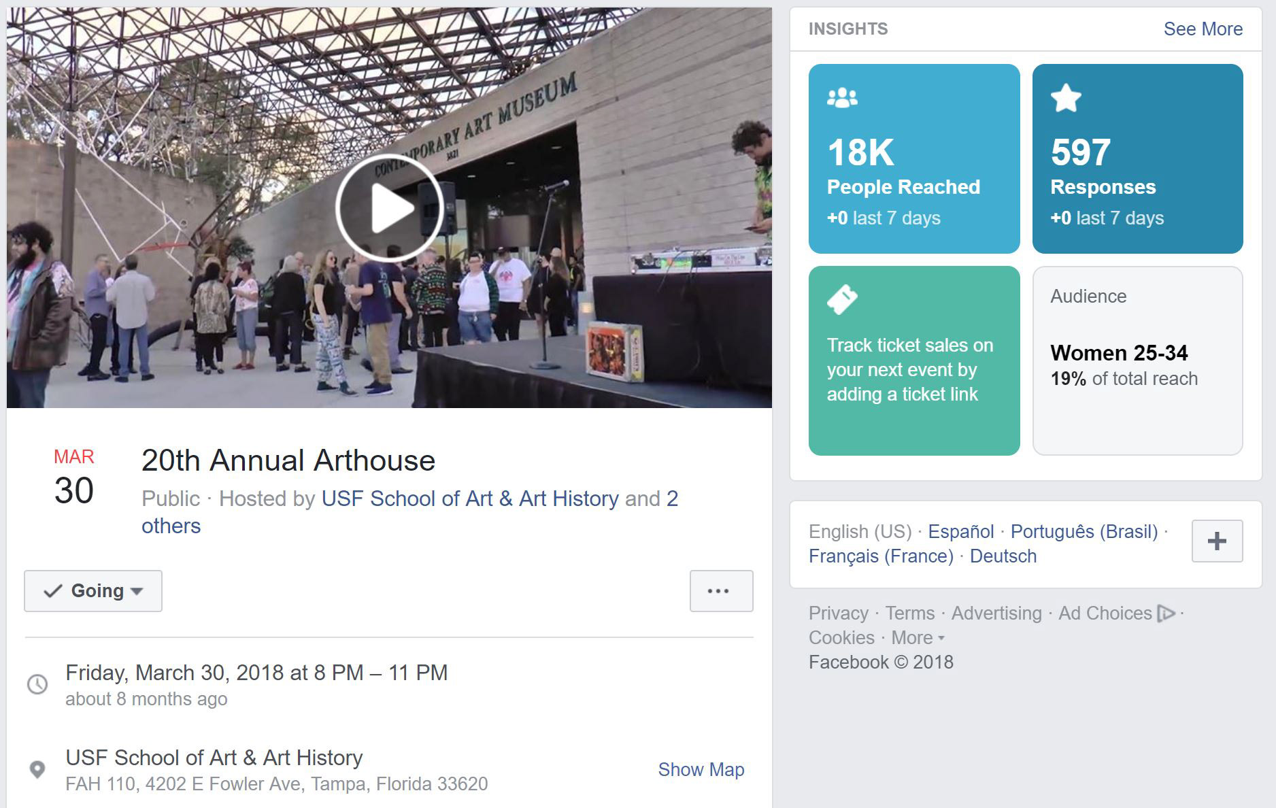
Task: Open the Privacy footer link
Action: coord(838,613)
